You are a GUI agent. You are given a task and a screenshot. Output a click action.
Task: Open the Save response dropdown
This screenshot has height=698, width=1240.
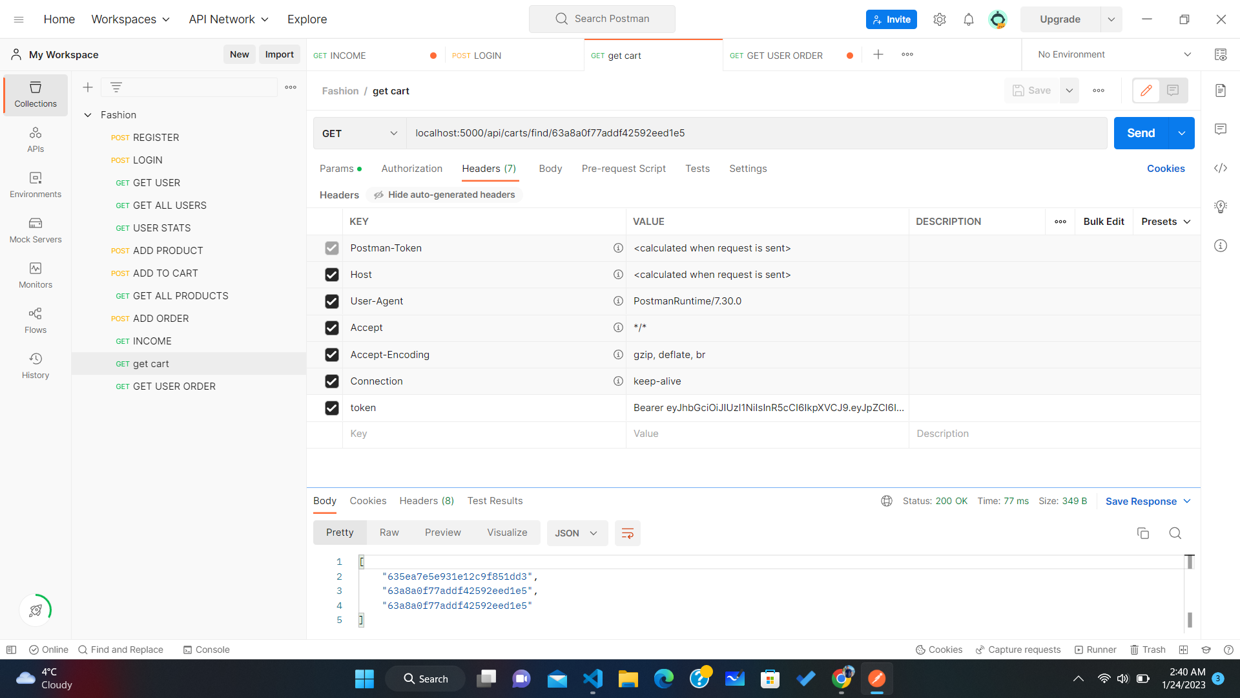1187,501
